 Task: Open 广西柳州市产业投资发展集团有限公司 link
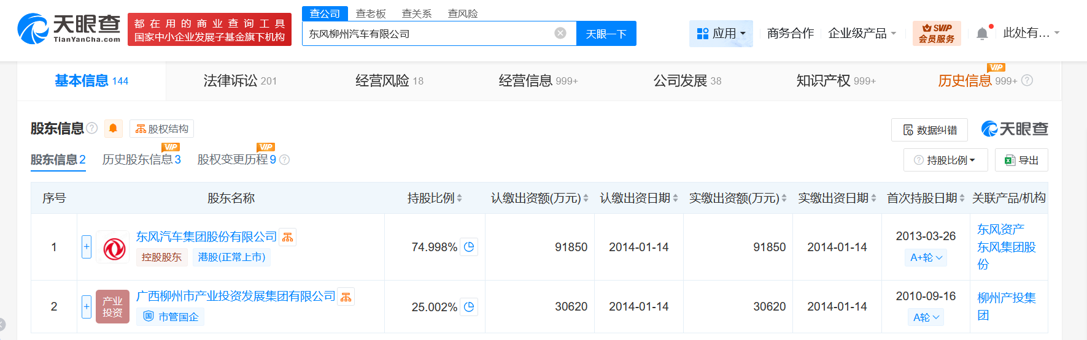tap(236, 297)
